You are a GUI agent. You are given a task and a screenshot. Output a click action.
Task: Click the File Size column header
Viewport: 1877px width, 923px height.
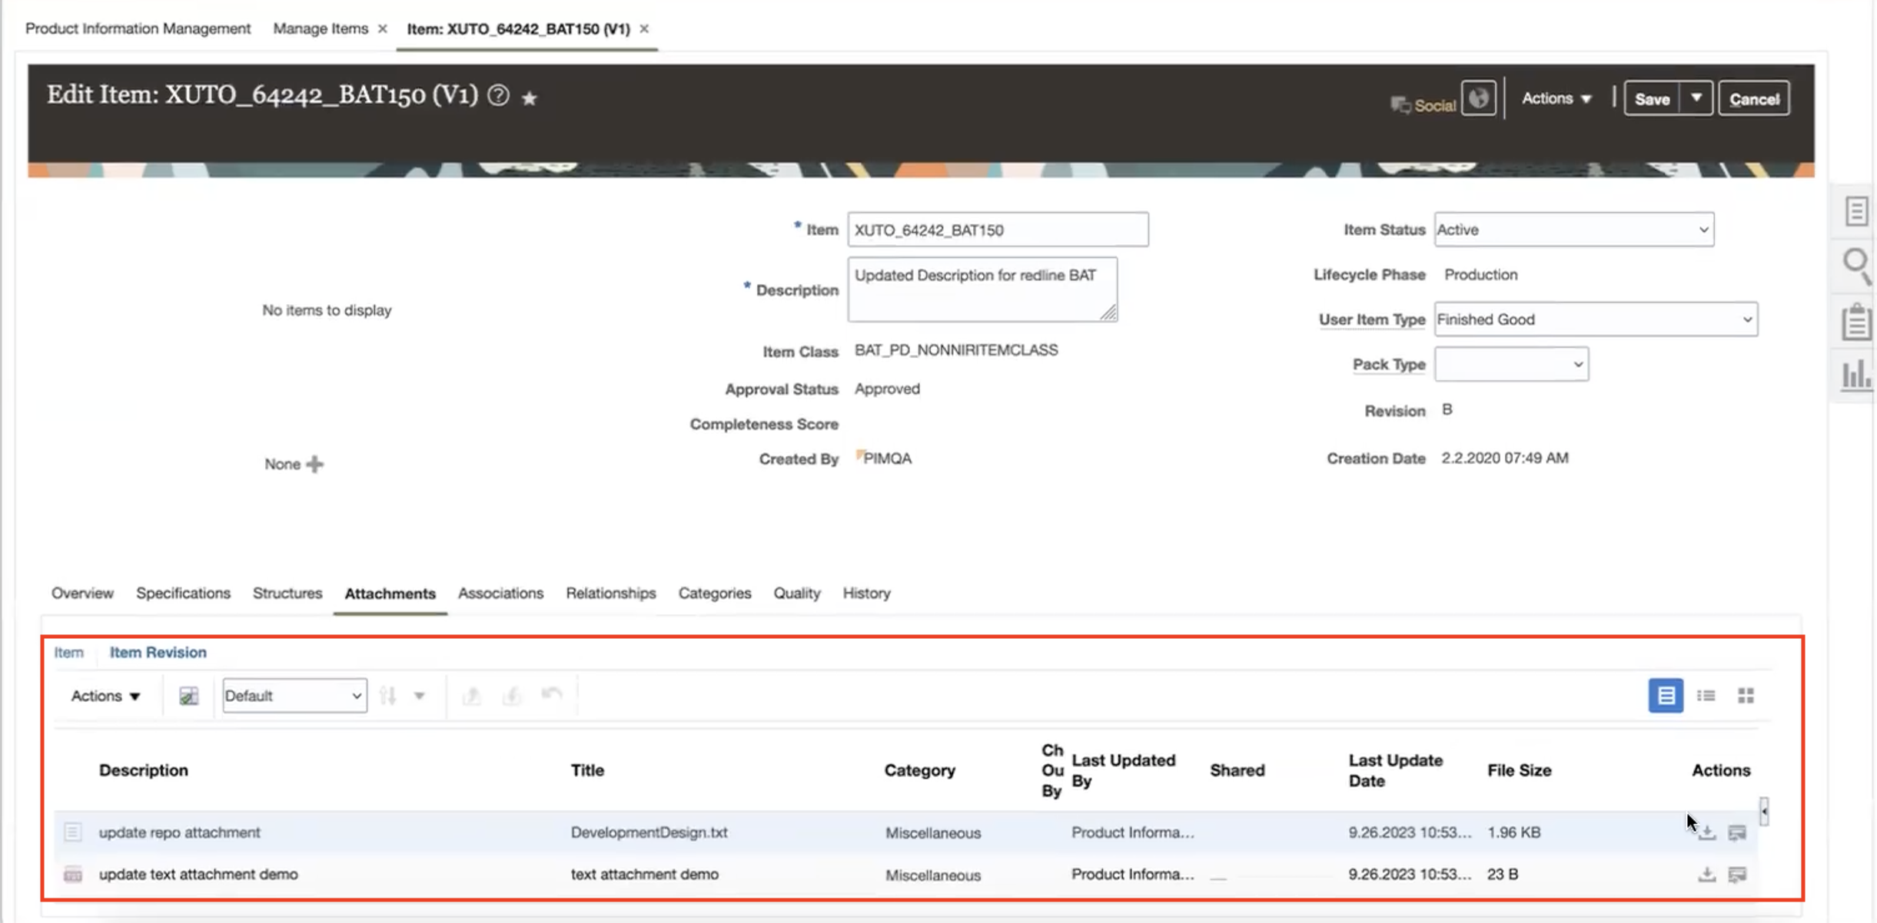[1519, 770]
